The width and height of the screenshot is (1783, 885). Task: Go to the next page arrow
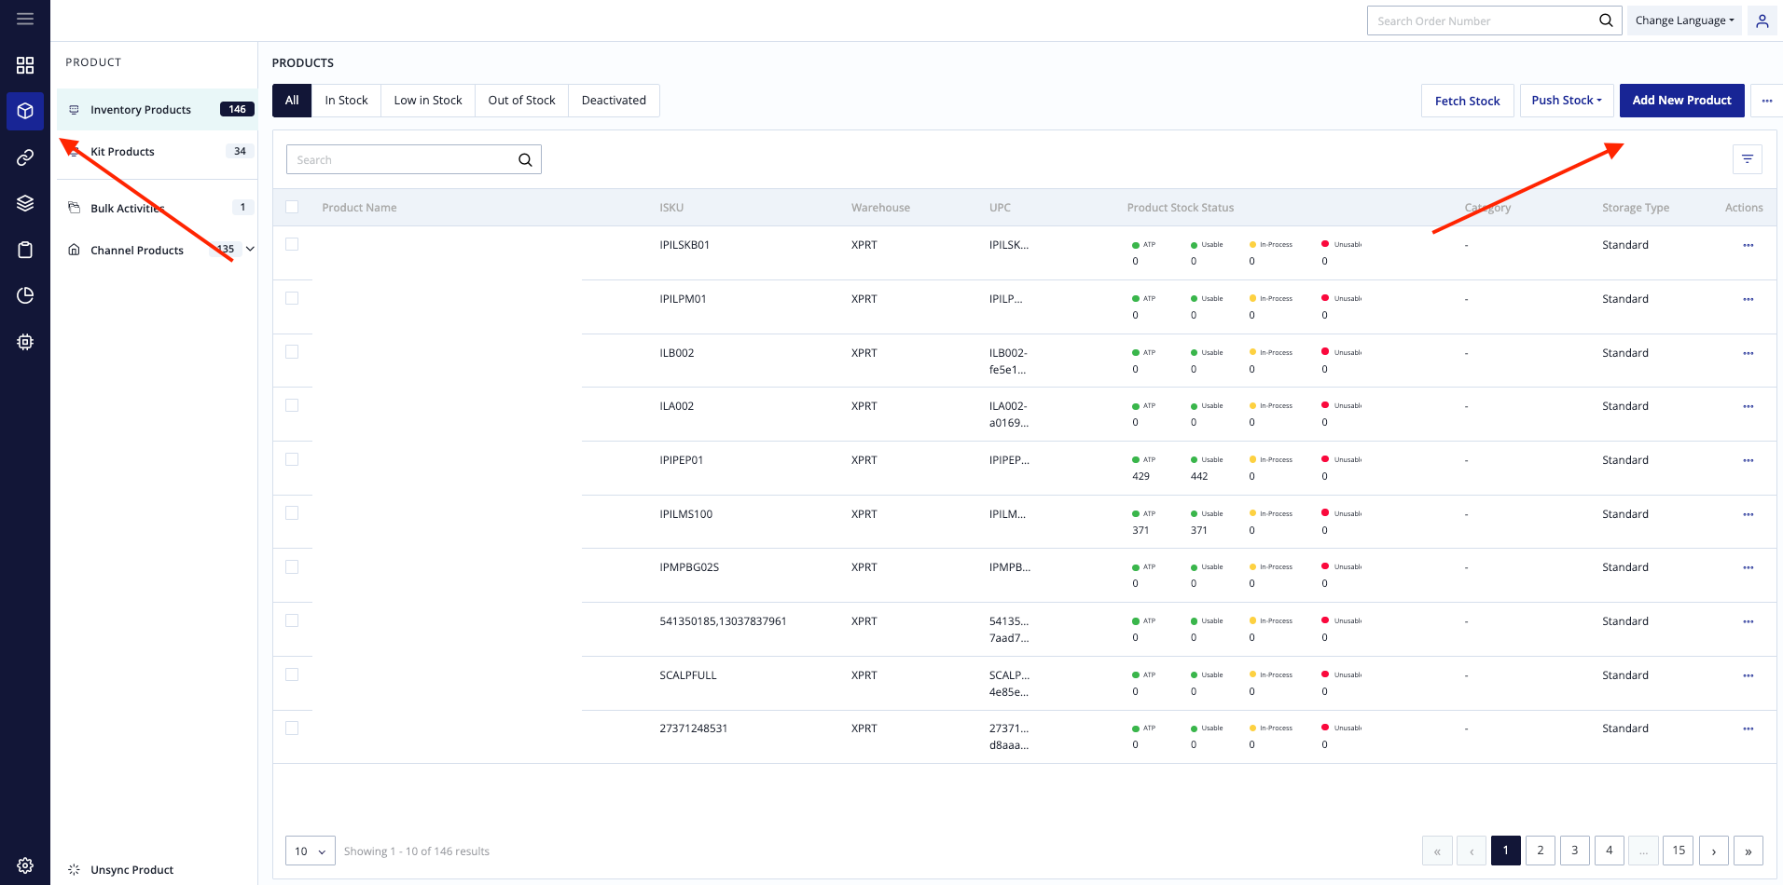coord(1714,851)
